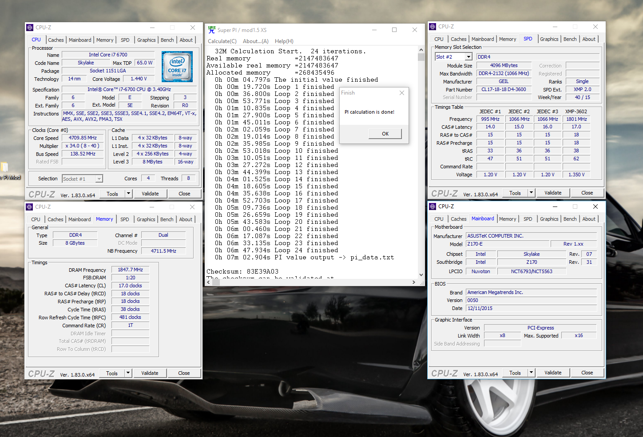Image resolution: width=643 pixels, height=437 pixels.
Task: Open the Help(H) menu in Super PI
Action: click(284, 41)
